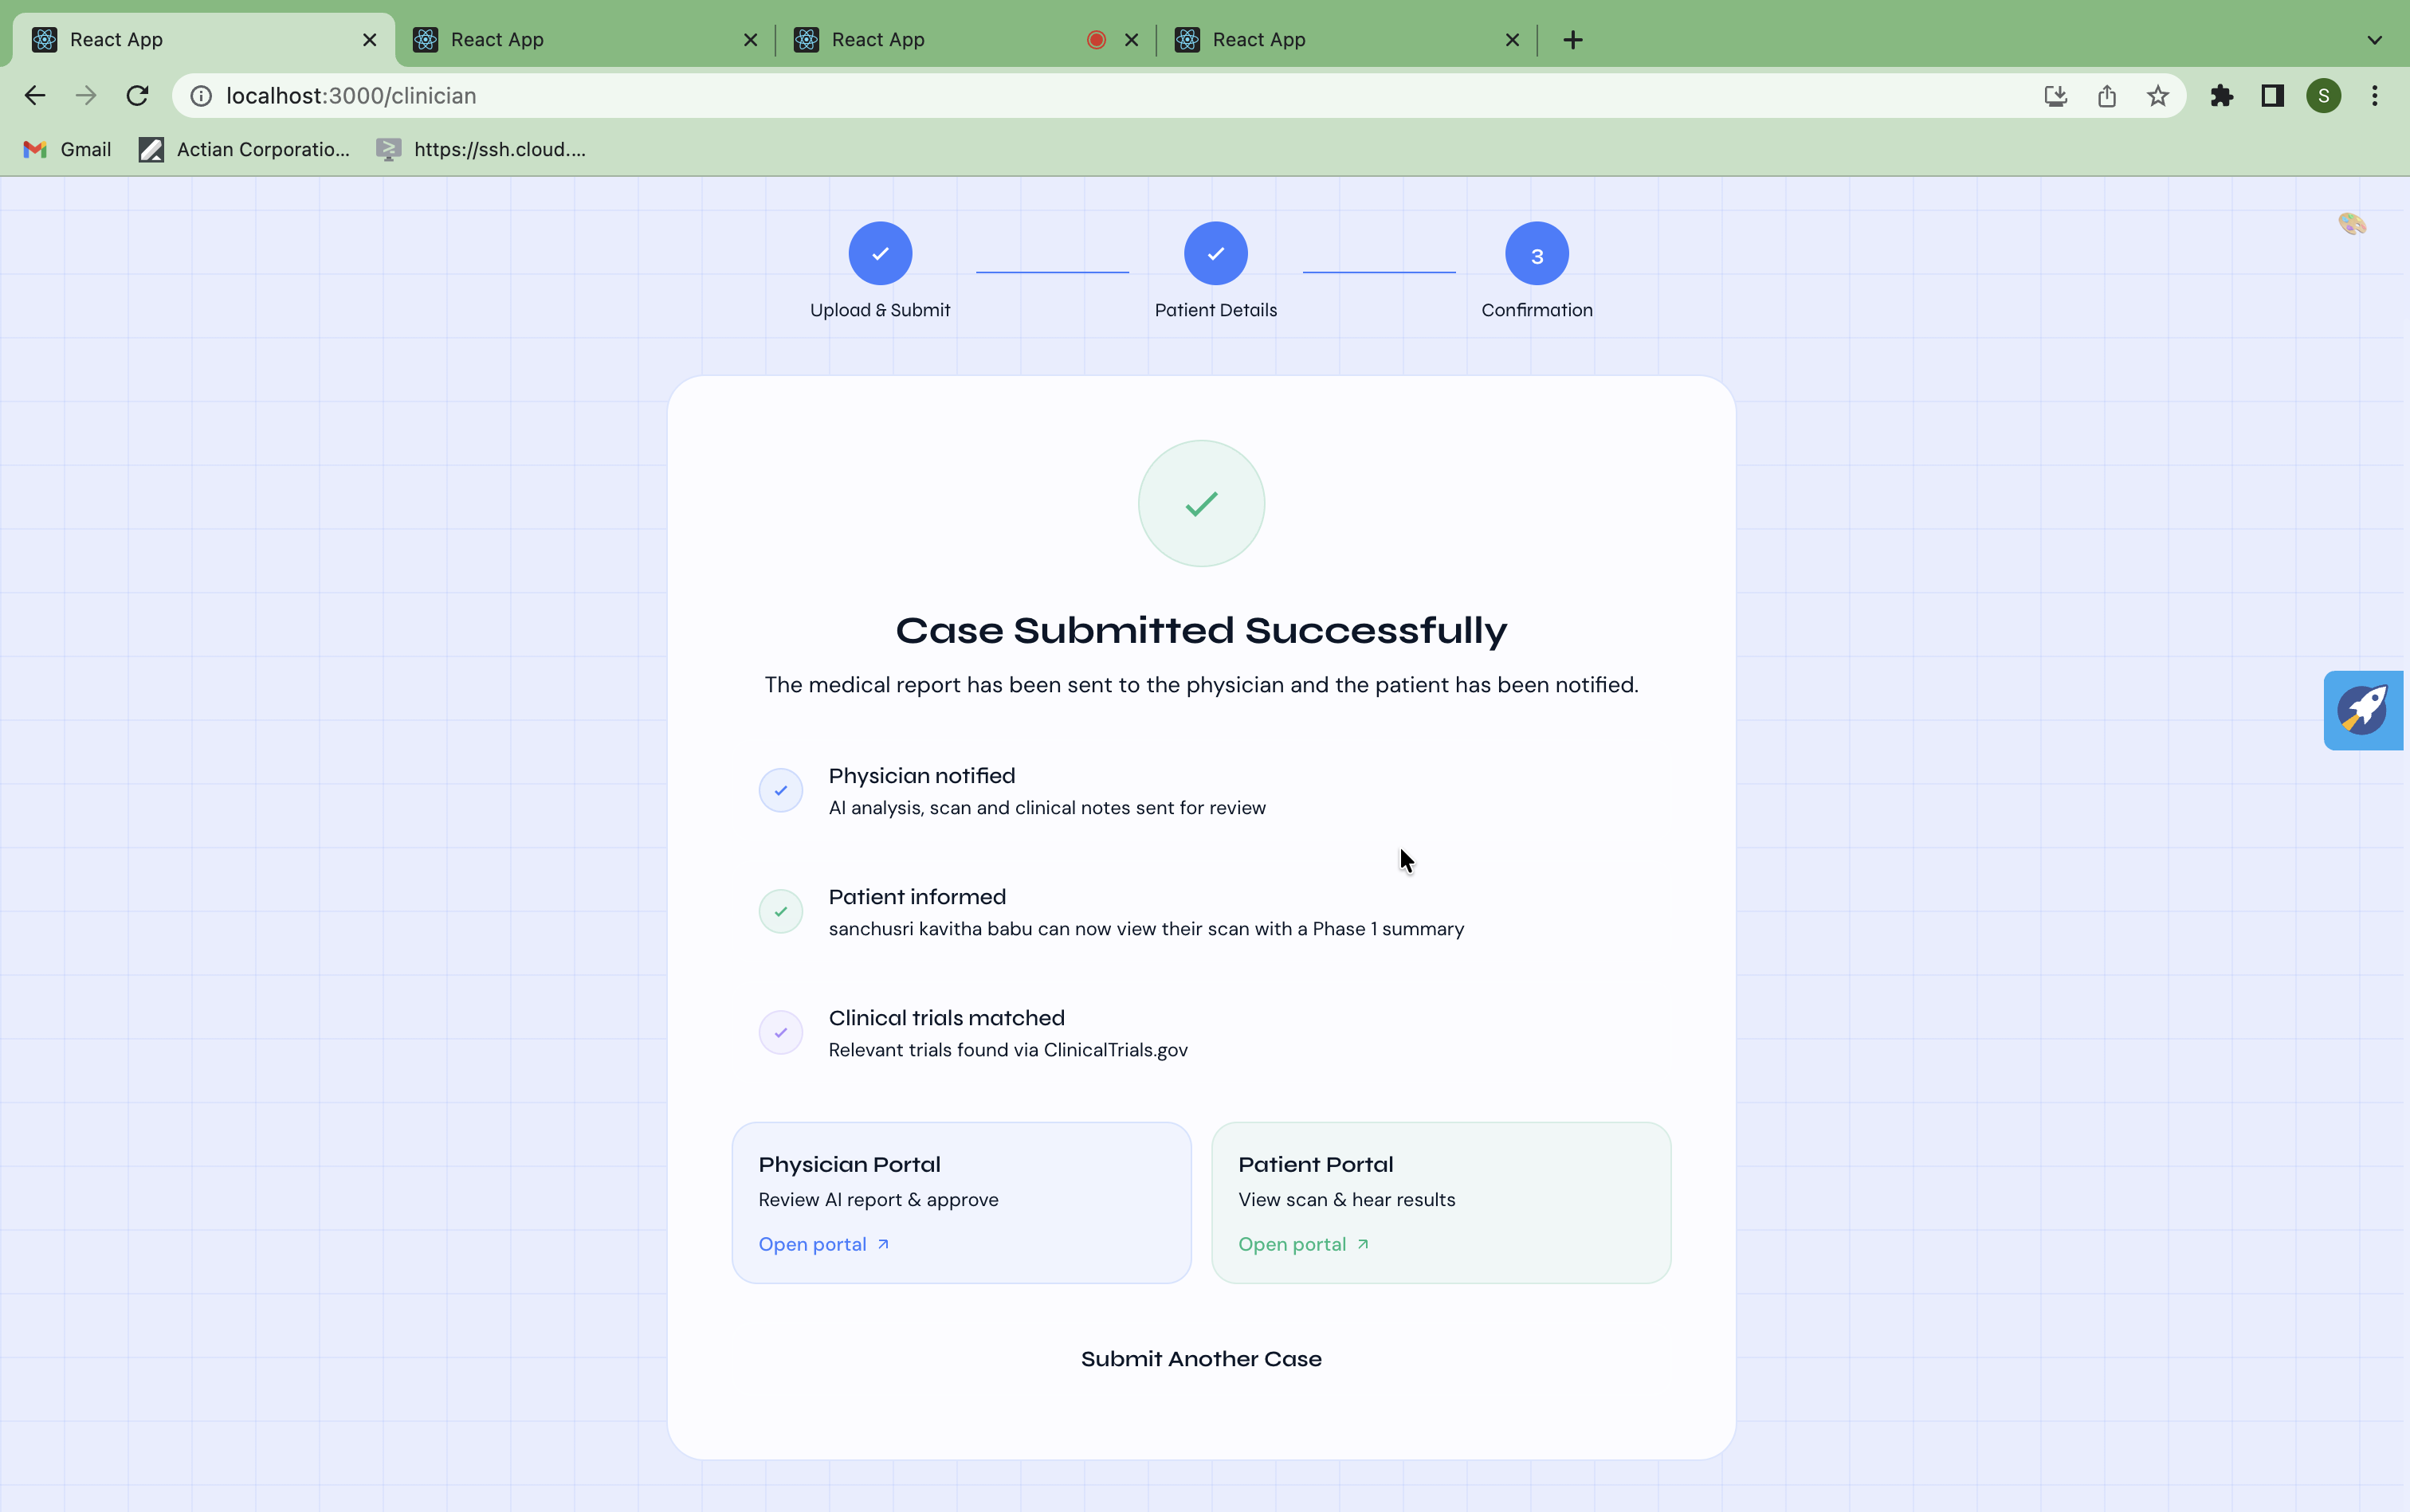The width and height of the screenshot is (2410, 1512).
Task: Expand the tab search chevron dropdown
Action: 2374,40
